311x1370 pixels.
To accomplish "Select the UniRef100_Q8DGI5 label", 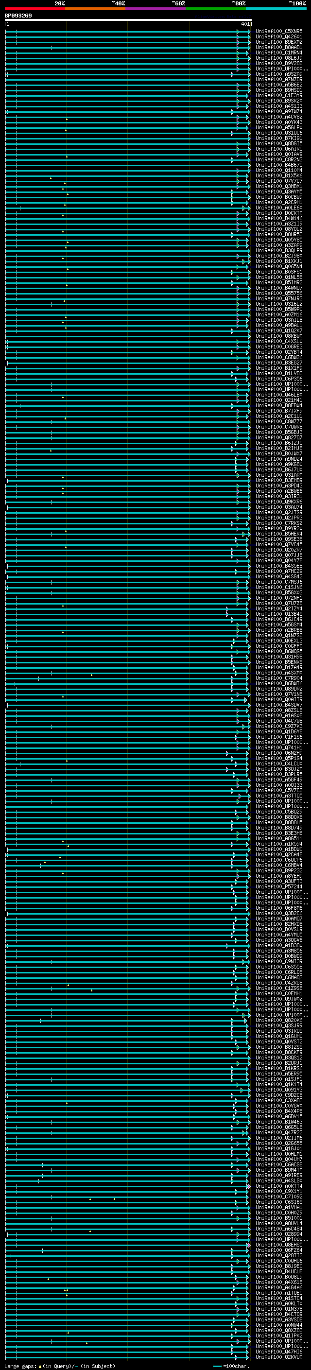I will point(279,143).
